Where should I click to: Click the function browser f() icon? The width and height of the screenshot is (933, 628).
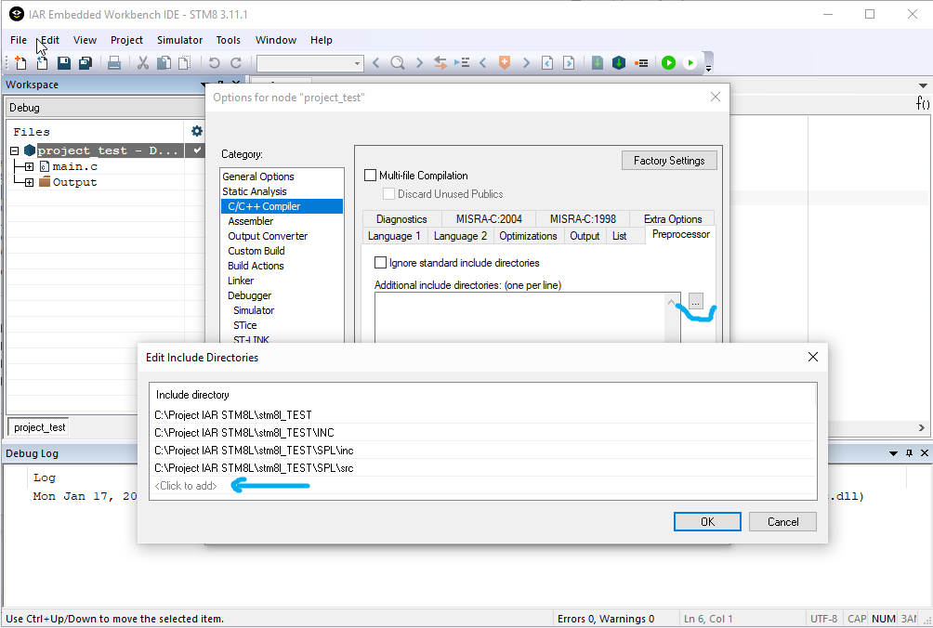tap(922, 103)
